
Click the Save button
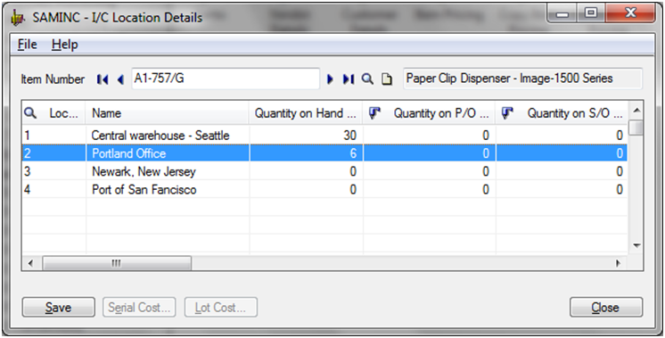coord(59,307)
